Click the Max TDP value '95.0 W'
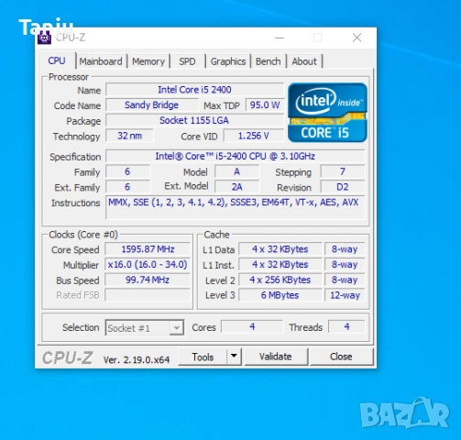461x440 pixels. click(x=265, y=105)
